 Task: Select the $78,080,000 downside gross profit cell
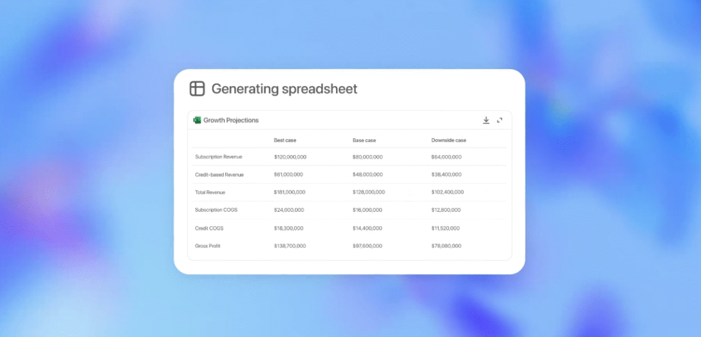(x=446, y=245)
